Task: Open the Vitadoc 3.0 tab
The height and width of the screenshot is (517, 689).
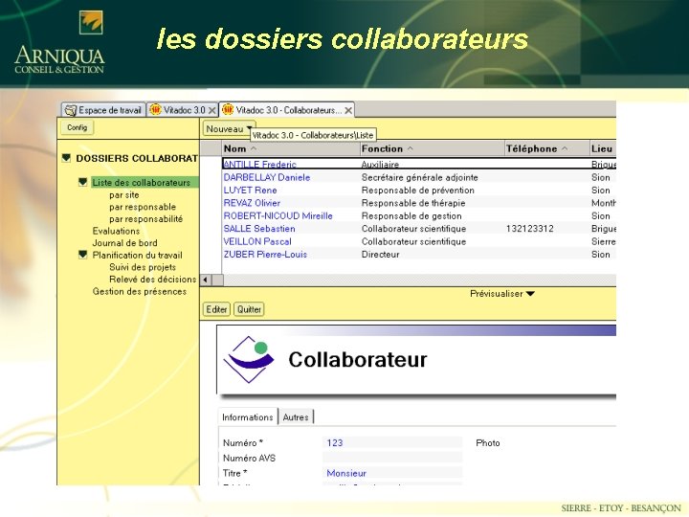Action: (183, 110)
